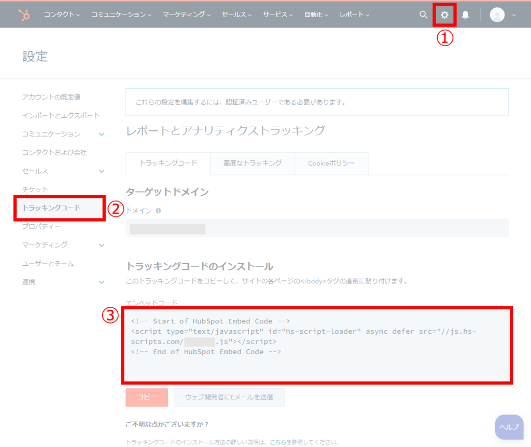
Task: Open the サービス top menu
Action: click(278, 15)
